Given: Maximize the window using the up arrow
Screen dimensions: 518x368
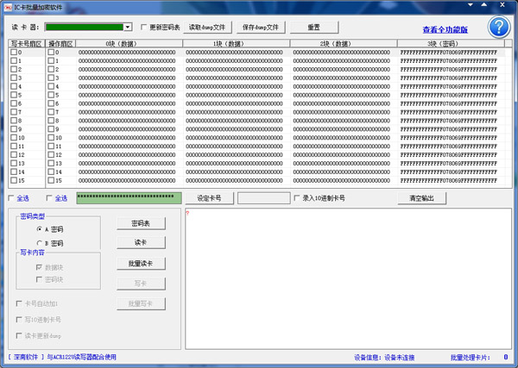Looking at the screenshot, I should [484, 5].
